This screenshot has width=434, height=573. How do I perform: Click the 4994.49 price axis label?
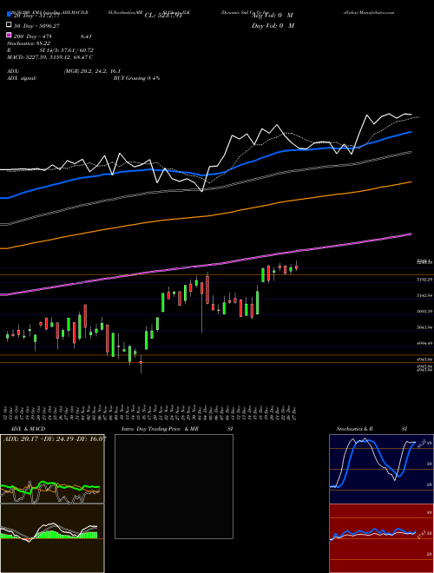[424, 344]
